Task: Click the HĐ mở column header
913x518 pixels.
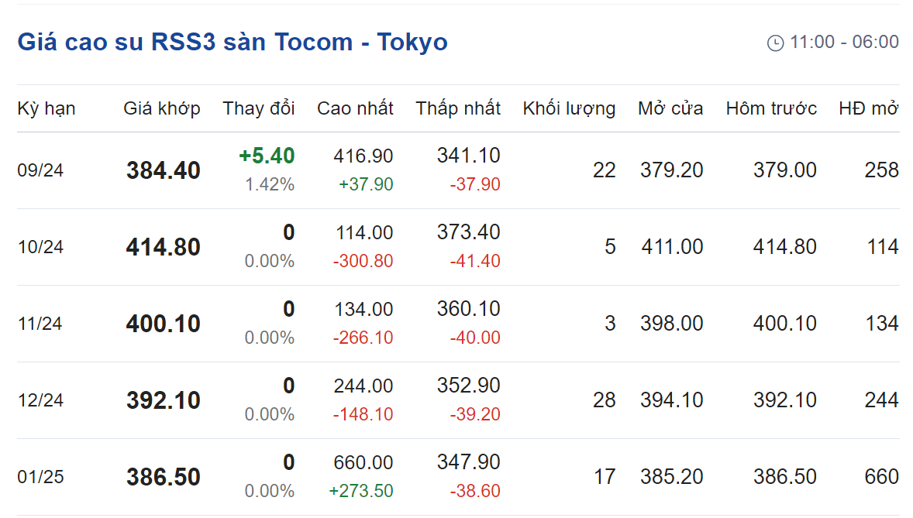Action: tap(869, 108)
